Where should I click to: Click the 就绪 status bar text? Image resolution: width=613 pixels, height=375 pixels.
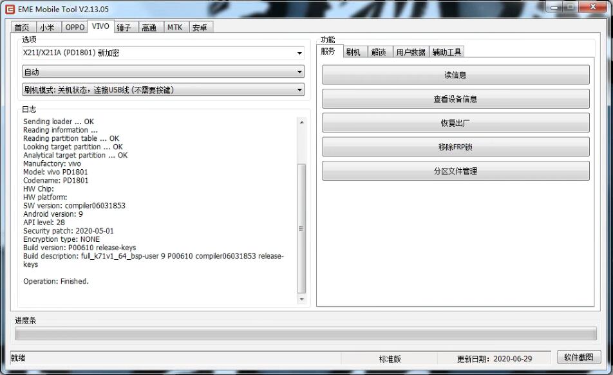click(18, 358)
